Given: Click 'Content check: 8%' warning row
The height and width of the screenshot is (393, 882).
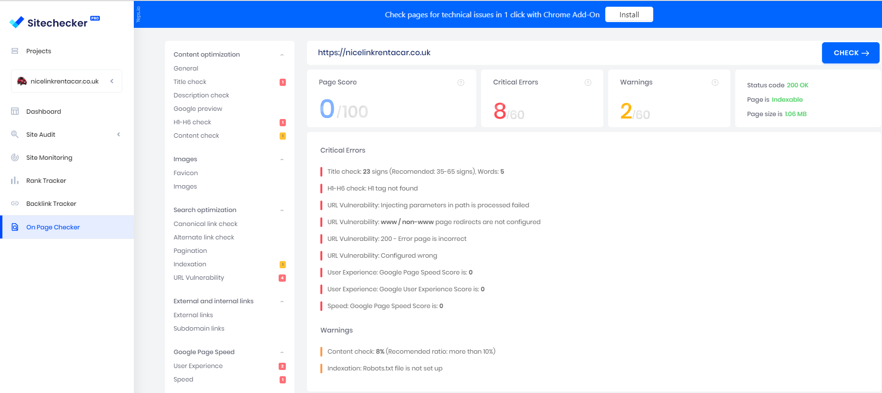Looking at the screenshot, I should click(412, 351).
